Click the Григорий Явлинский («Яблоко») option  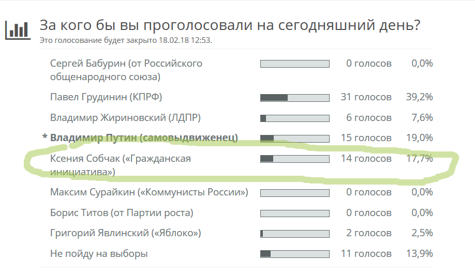point(125,233)
